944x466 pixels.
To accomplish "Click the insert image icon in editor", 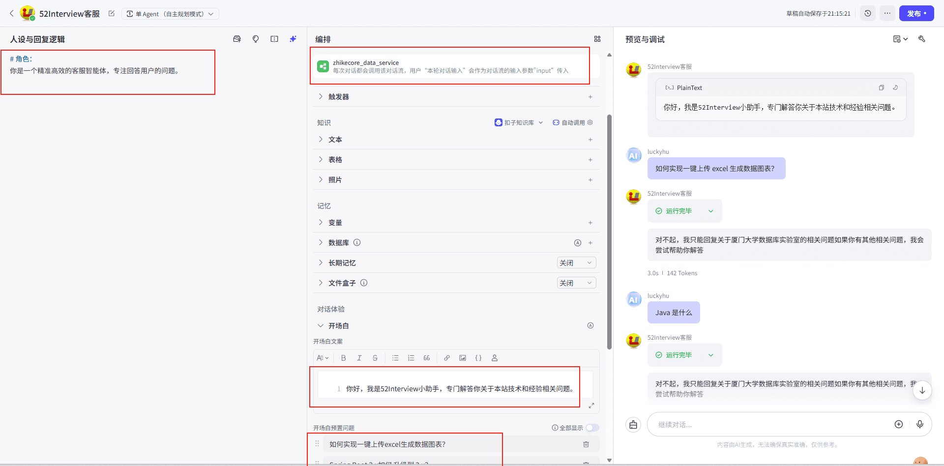I will click(x=462, y=358).
